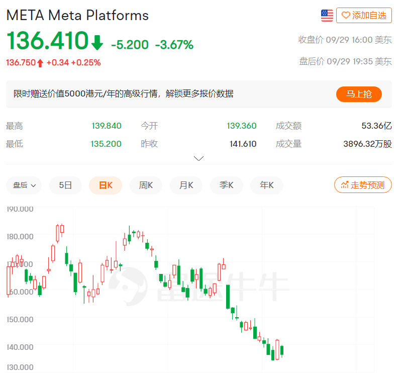
Task: Open the 月K chart view
Action: click(x=186, y=185)
